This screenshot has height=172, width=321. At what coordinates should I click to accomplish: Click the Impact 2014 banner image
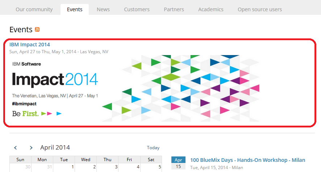(x=134, y=88)
